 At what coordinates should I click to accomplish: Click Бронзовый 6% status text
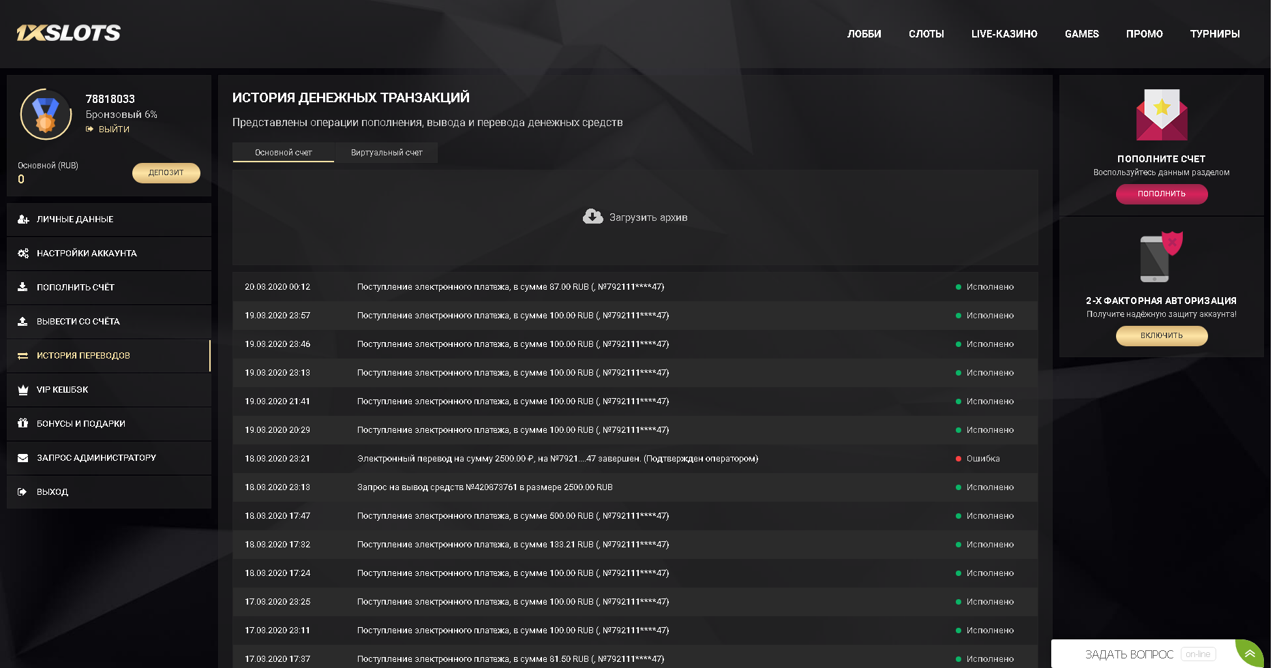point(121,115)
